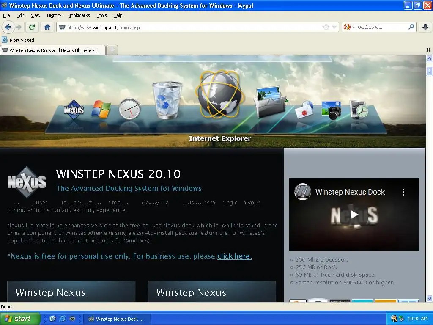Click the monitor with clock icon in dock
The width and height of the screenshot is (433, 325).
coord(359,110)
